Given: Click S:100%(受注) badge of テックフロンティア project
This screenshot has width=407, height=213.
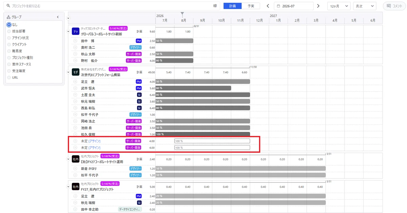Looking at the screenshot, I should click(118, 28).
